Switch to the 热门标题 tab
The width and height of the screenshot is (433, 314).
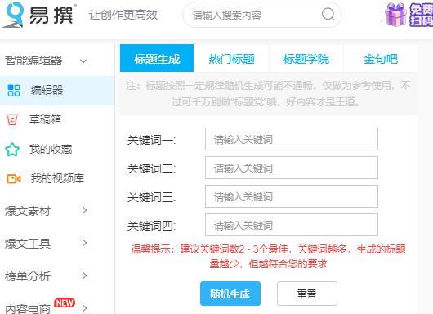pyautogui.click(x=231, y=59)
